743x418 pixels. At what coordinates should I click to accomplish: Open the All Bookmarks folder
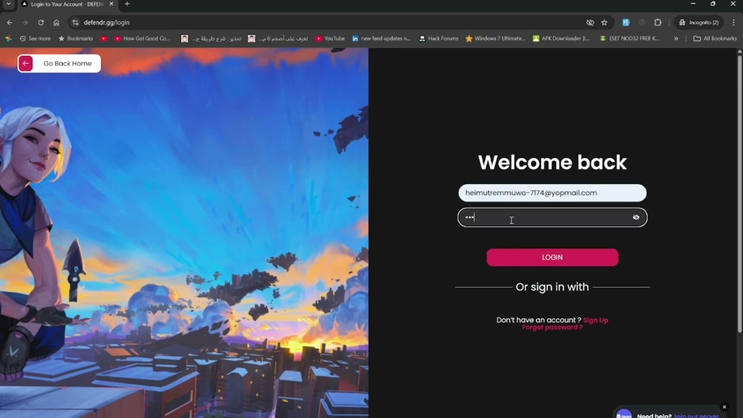tap(715, 38)
